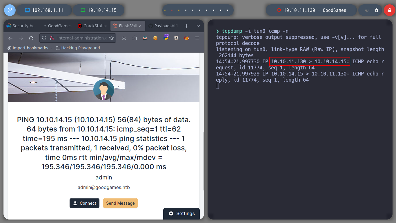Click the forward navigation arrow
The image size is (396, 223).
click(x=21, y=38)
